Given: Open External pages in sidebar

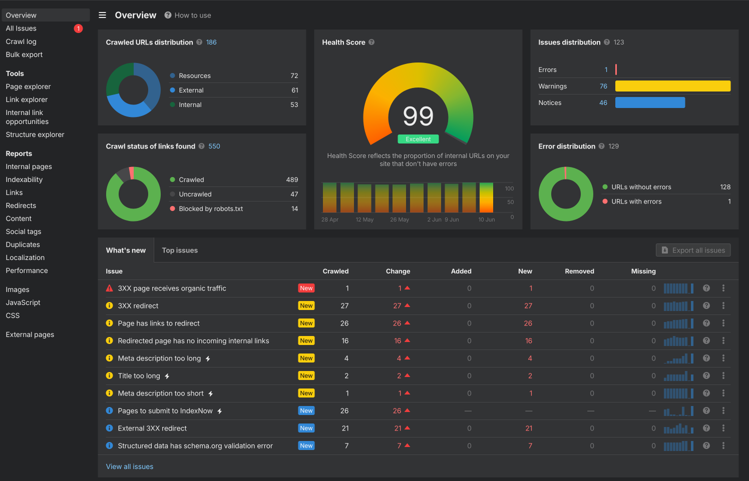Looking at the screenshot, I should tap(30, 334).
